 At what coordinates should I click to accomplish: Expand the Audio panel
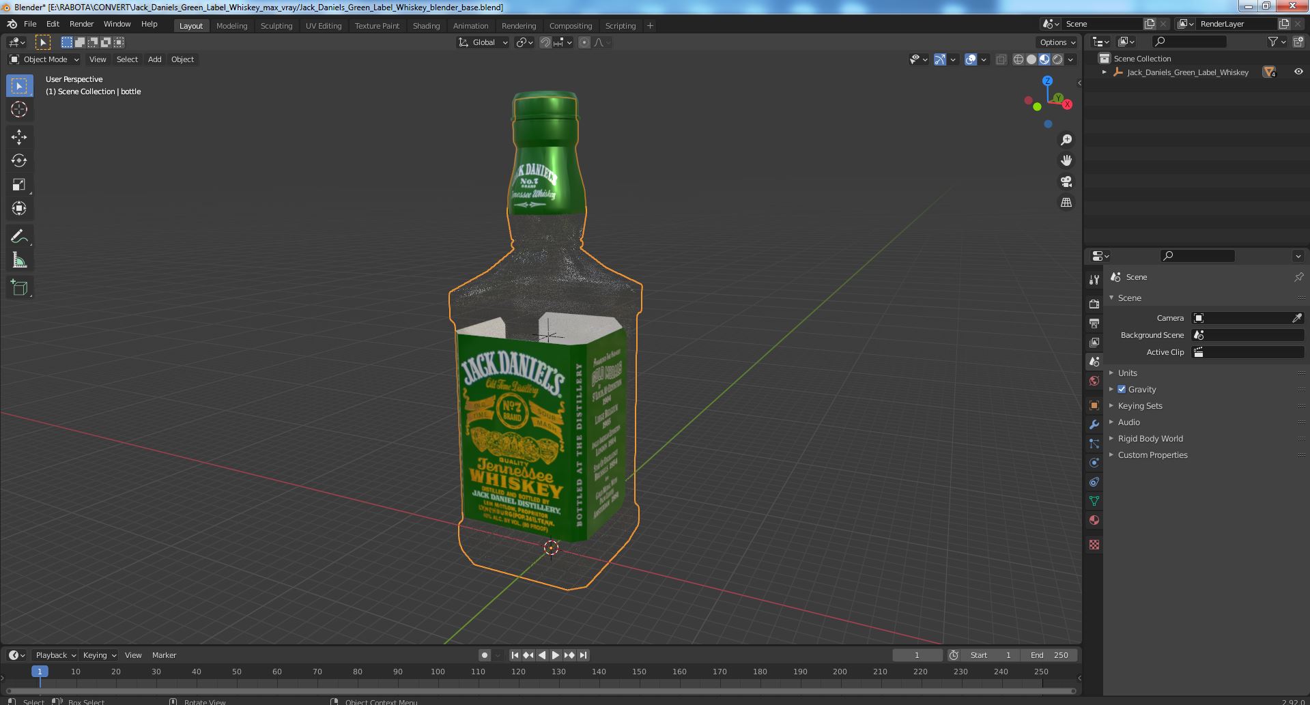click(x=1128, y=422)
